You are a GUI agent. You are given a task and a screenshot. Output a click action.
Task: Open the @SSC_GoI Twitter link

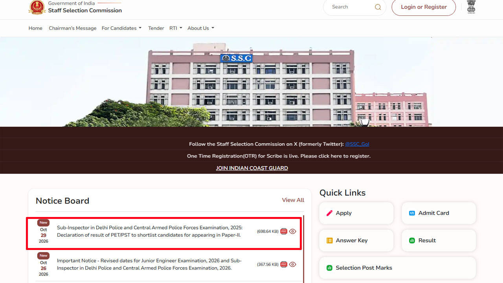357,144
